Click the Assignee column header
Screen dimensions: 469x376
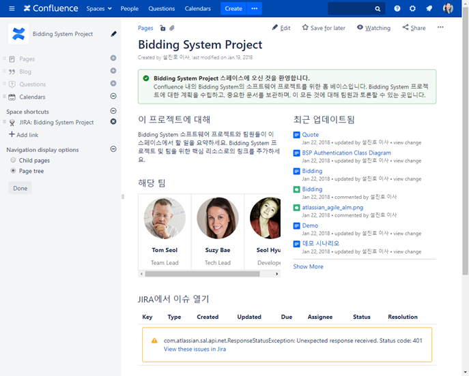(320, 317)
